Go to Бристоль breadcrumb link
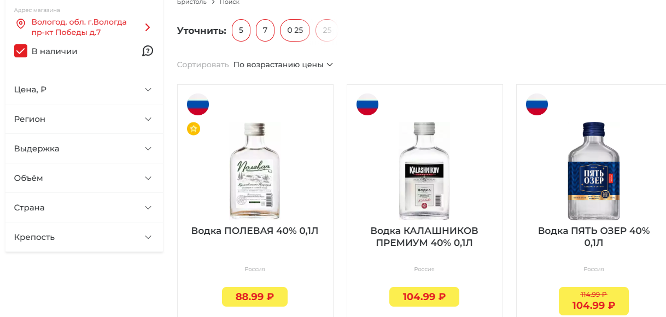Viewport: 666px width, 317px height. (x=192, y=2)
